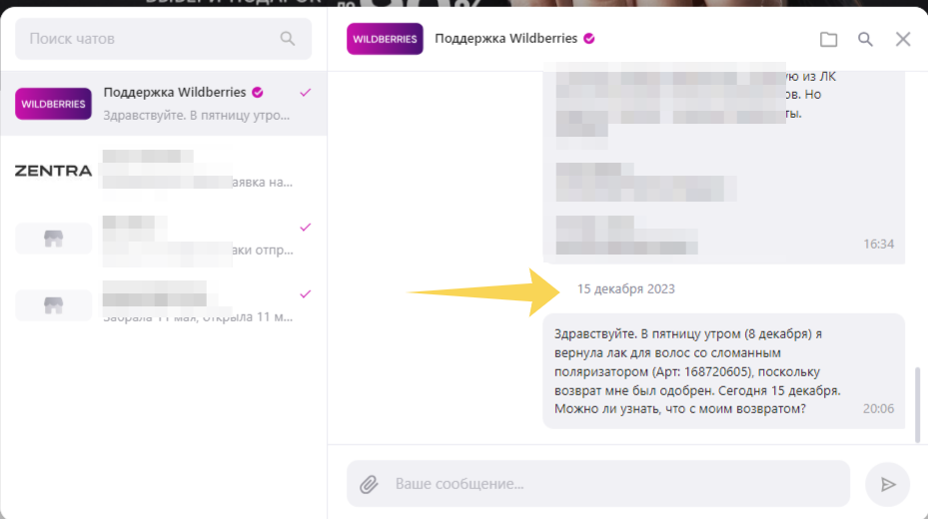Screen dimensions: 928x519
Task: Close the chat window with X icon
Action: tap(903, 39)
